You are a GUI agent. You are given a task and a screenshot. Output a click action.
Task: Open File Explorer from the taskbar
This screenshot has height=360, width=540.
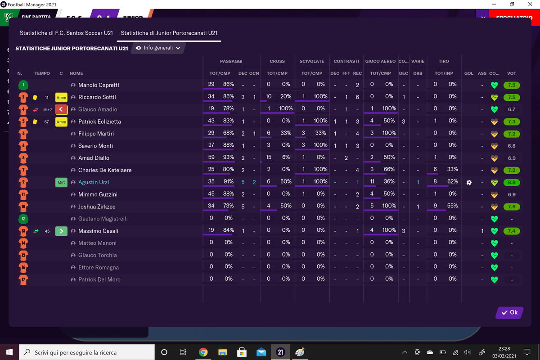(x=222, y=352)
